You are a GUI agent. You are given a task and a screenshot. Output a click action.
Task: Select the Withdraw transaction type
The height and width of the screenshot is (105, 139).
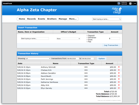[x=87, y=37]
